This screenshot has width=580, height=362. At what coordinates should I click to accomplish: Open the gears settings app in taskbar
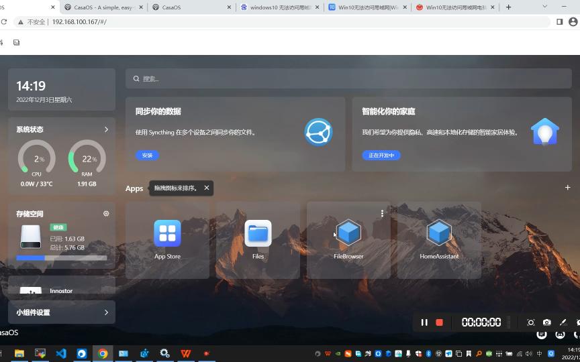pyautogui.click(x=165, y=353)
